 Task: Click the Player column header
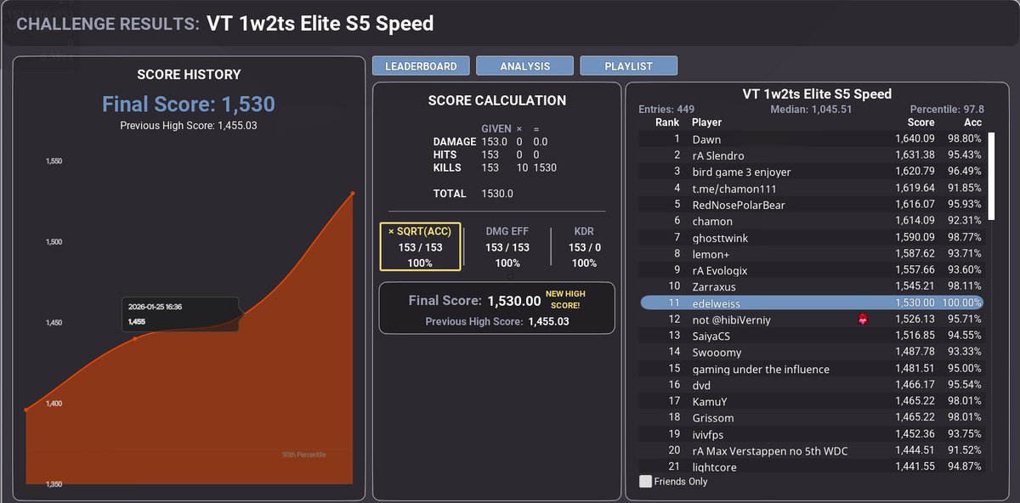pyautogui.click(x=706, y=122)
